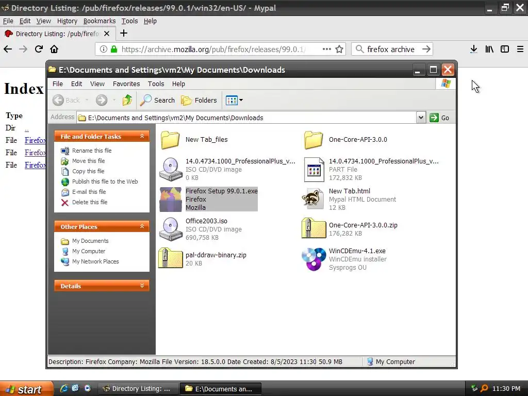This screenshot has height=396, width=528.
Task: Select Firefox Setup 99.0.1.exe file
Action: [208, 199]
